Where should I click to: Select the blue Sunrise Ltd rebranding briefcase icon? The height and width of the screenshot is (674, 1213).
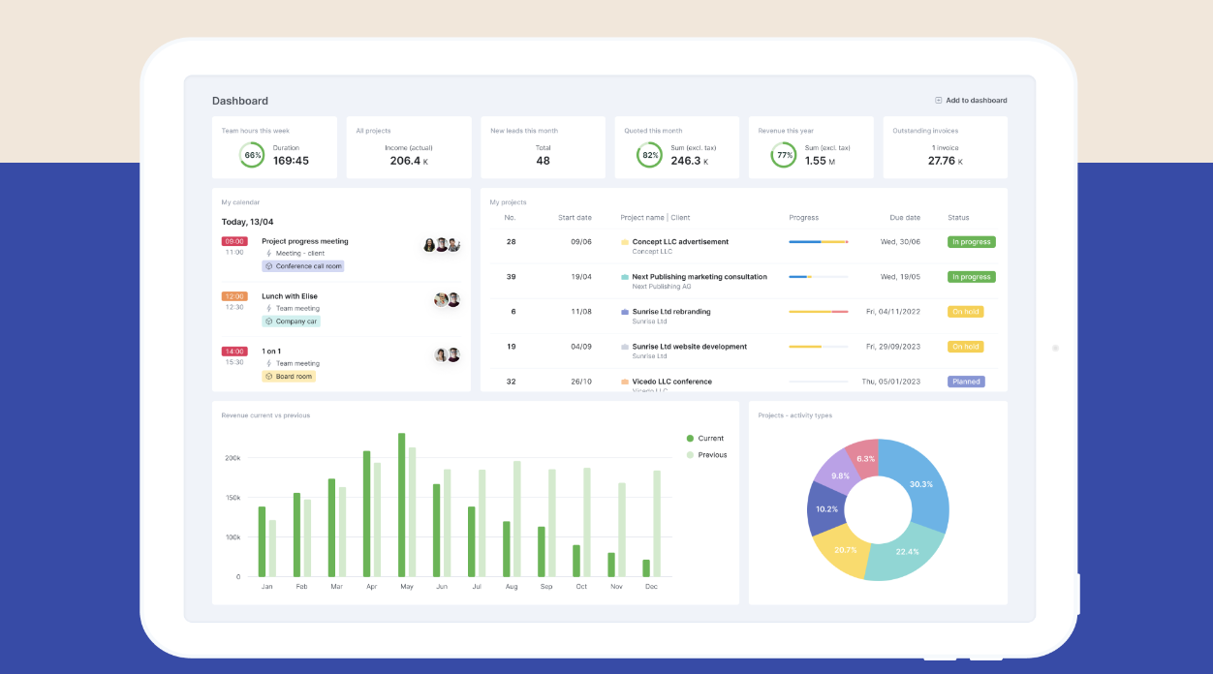click(625, 312)
